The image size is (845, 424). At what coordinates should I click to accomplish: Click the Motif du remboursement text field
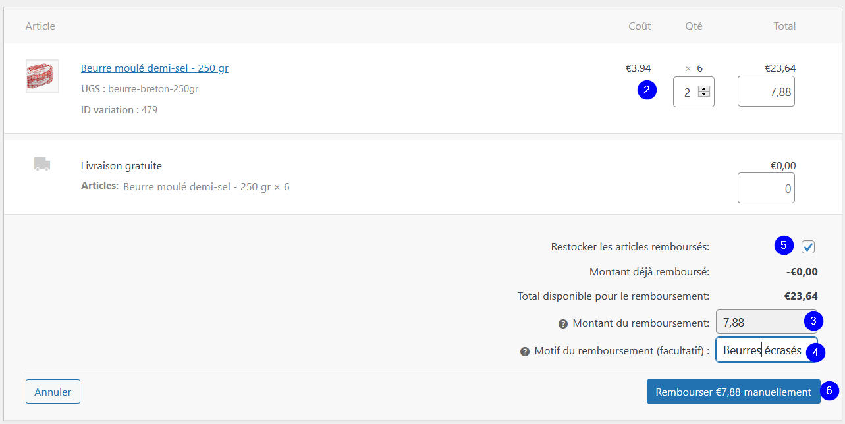766,350
